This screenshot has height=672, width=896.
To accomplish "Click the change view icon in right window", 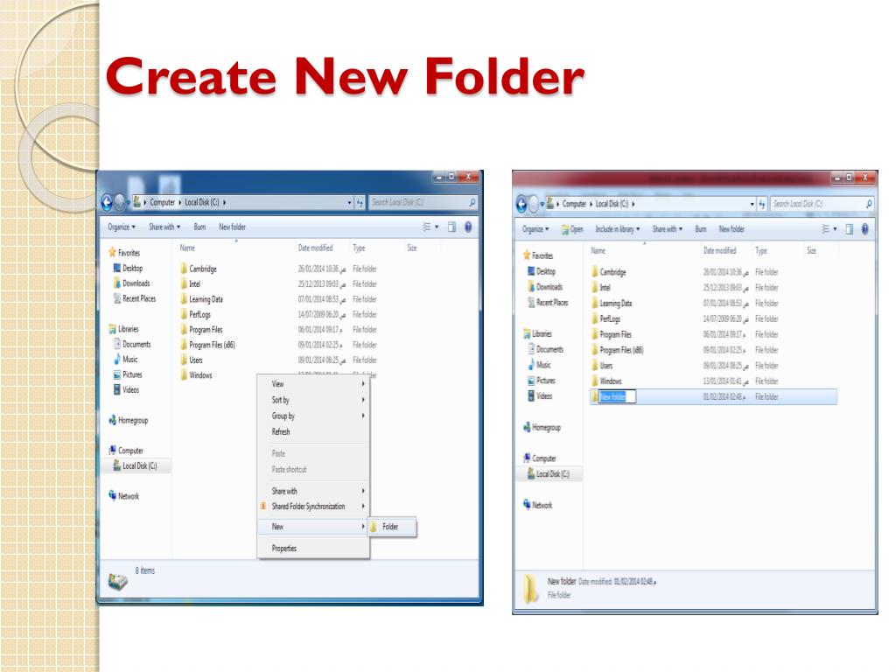I will coord(825,229).
